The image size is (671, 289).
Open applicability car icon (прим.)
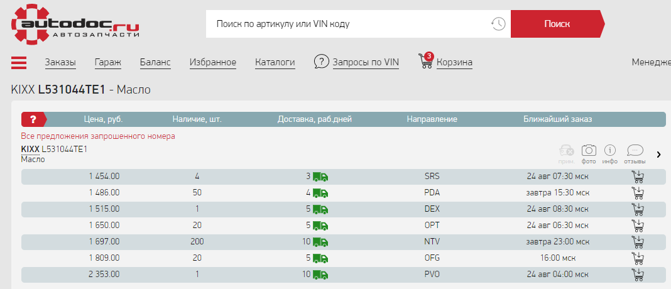(567, 151)
